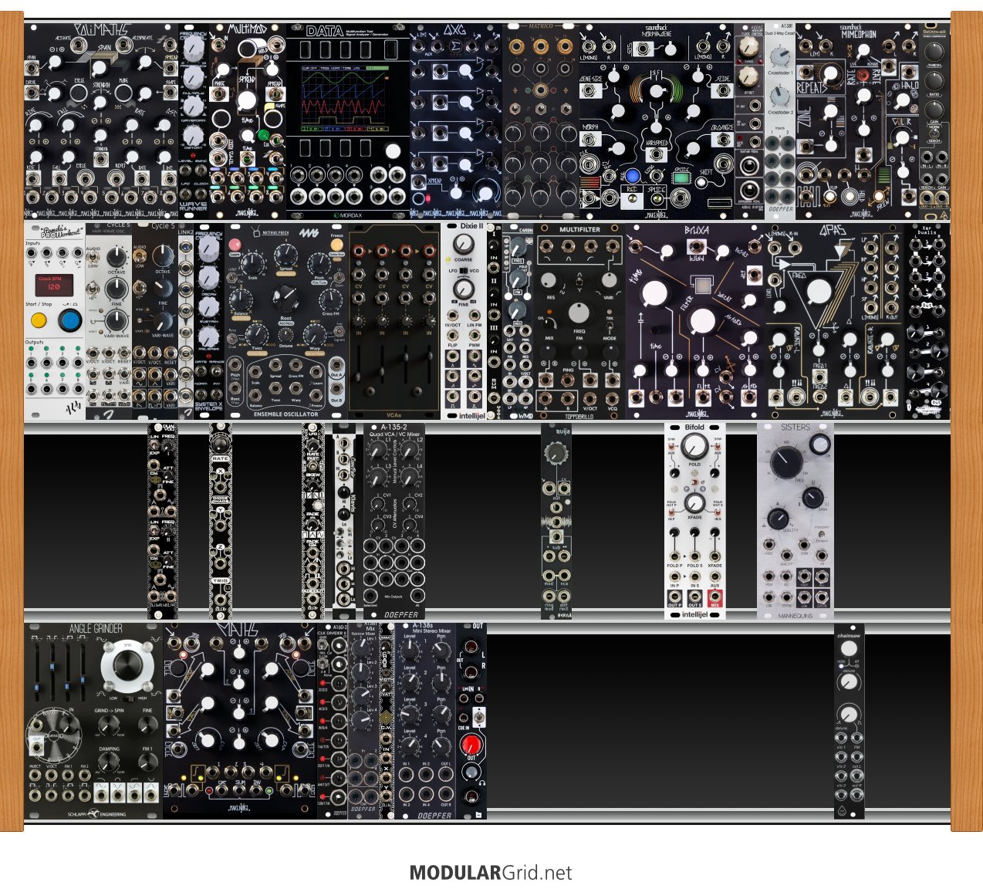Click the FINE knob on Dixie II
The image size is (983, 889).
[464, 290]
